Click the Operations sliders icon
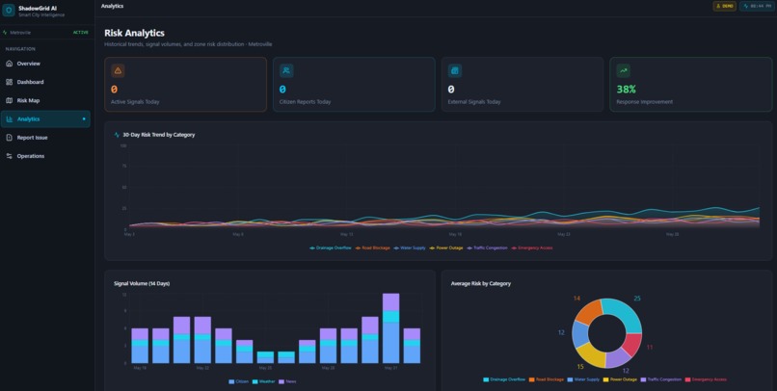Viewport: 777px width, 391px height. (9, 156)
